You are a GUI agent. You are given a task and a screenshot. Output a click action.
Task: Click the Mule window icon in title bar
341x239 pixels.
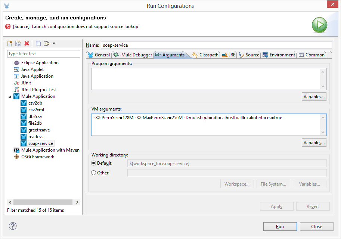point(7,6)
